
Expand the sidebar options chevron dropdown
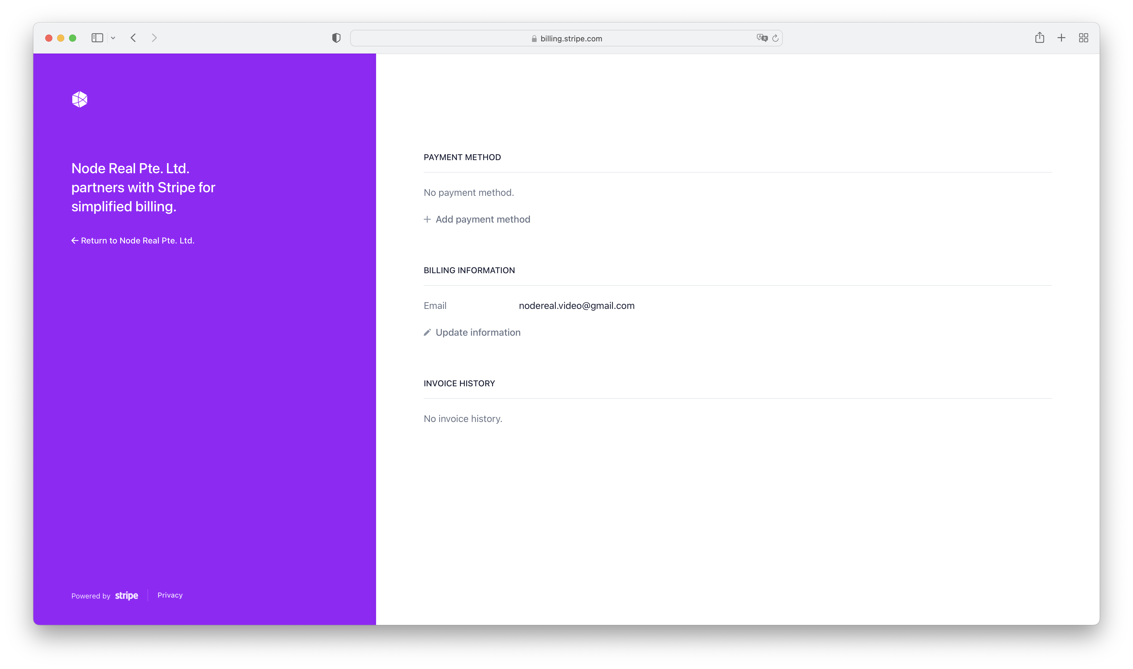tap(113, 38)
